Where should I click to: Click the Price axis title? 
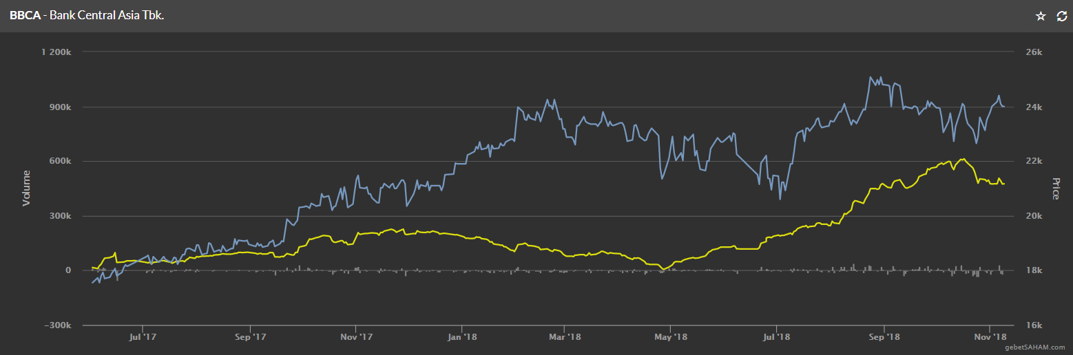point(1054,188)
